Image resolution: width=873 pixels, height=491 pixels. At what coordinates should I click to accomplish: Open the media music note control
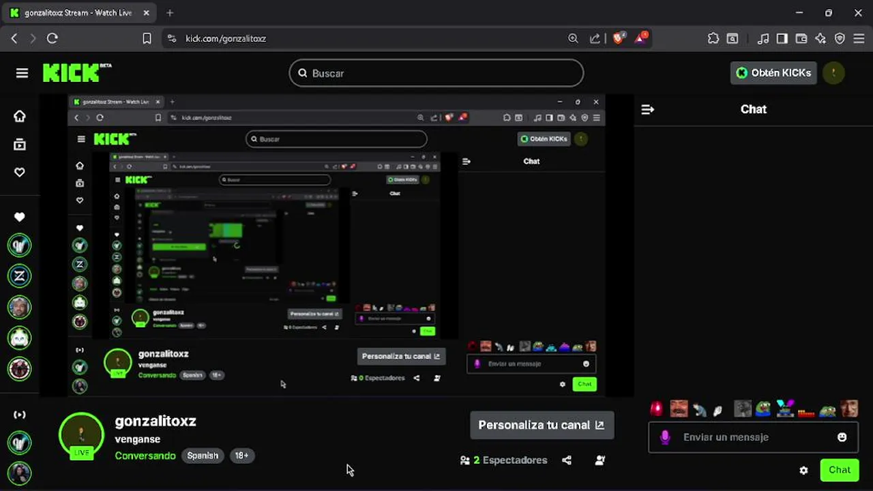764,38
